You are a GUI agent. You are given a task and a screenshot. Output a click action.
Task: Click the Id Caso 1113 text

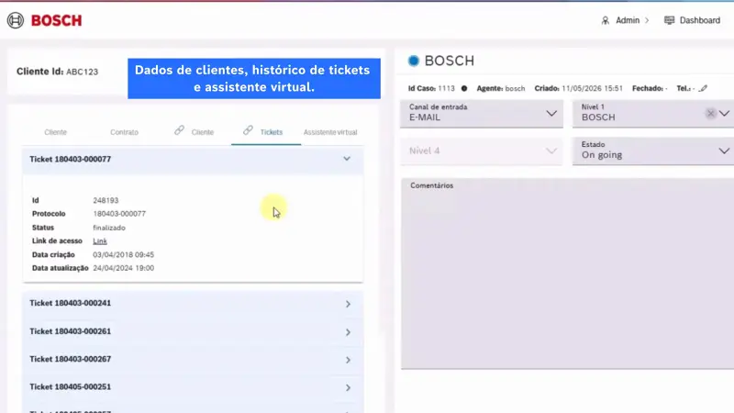431,88
